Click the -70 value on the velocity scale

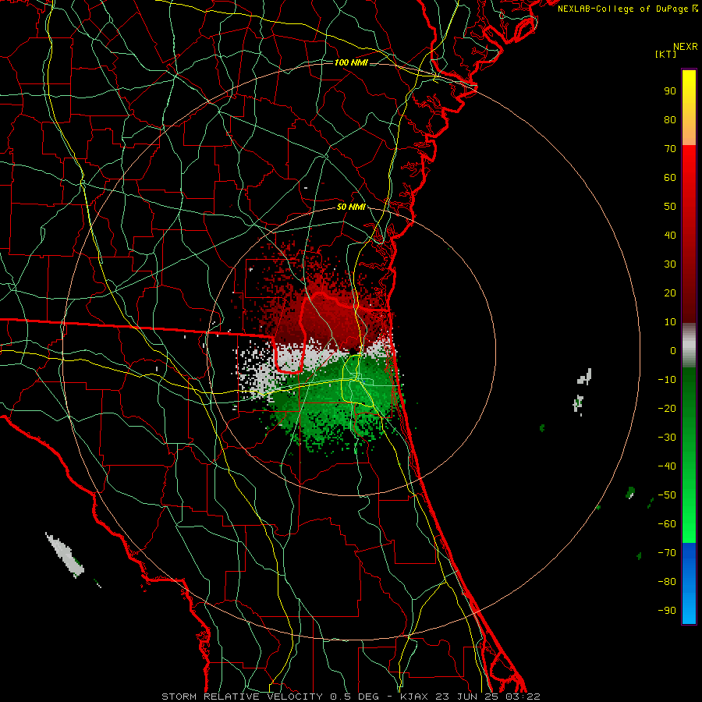click(x=667, y=553)
